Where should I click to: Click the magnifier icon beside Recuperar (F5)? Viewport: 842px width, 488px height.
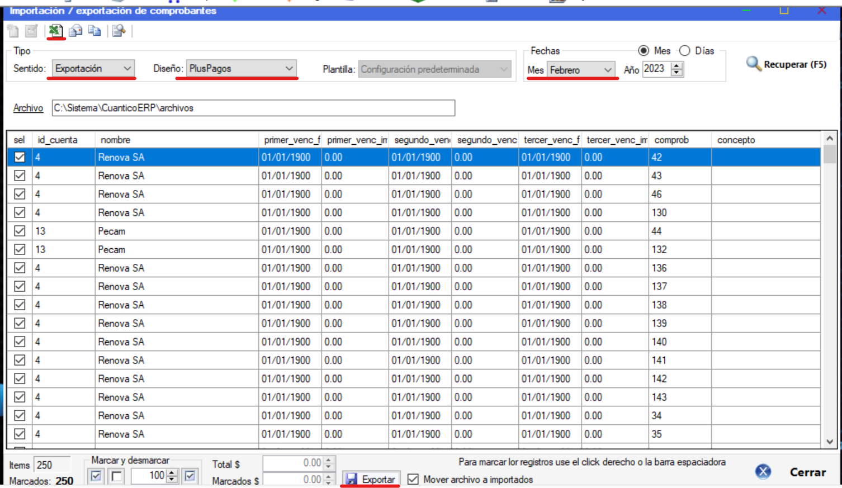[753, 64]
